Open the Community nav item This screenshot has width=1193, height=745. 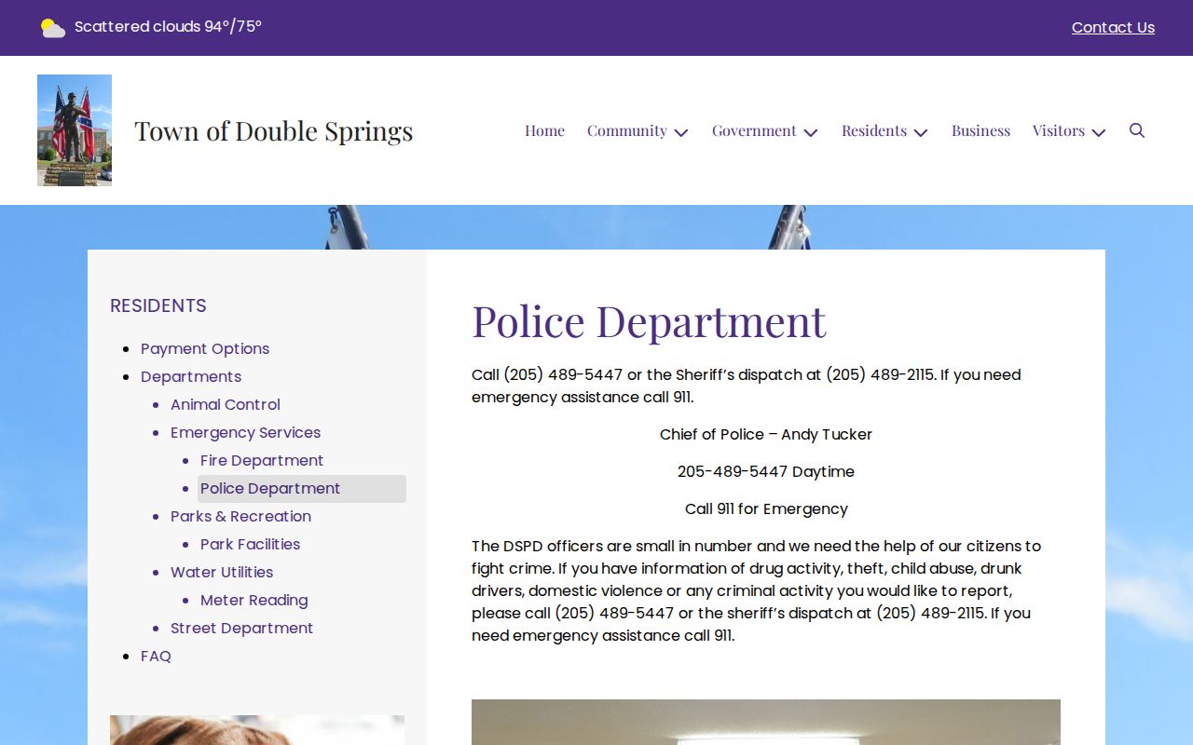[627, 130]
